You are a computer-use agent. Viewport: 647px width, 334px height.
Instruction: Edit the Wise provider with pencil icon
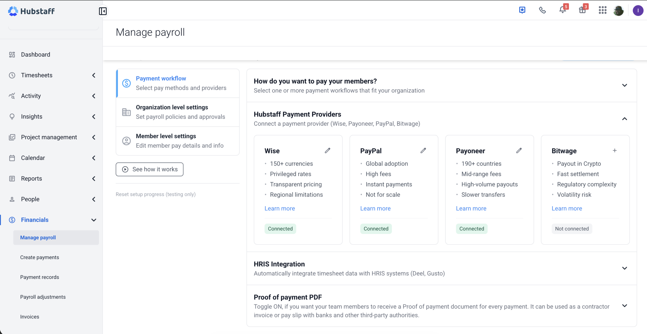pos(328,151)
